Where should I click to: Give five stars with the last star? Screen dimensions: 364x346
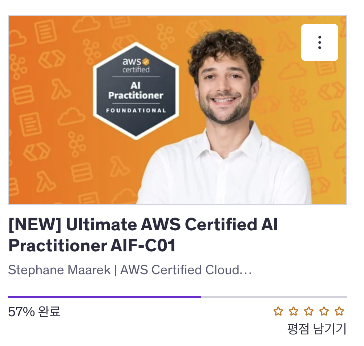tap(339, 311)
